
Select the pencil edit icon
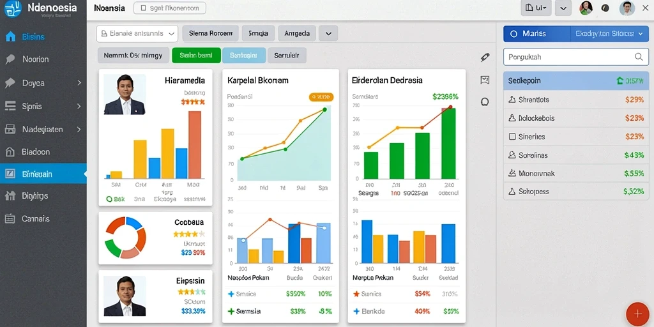[485, 57]
